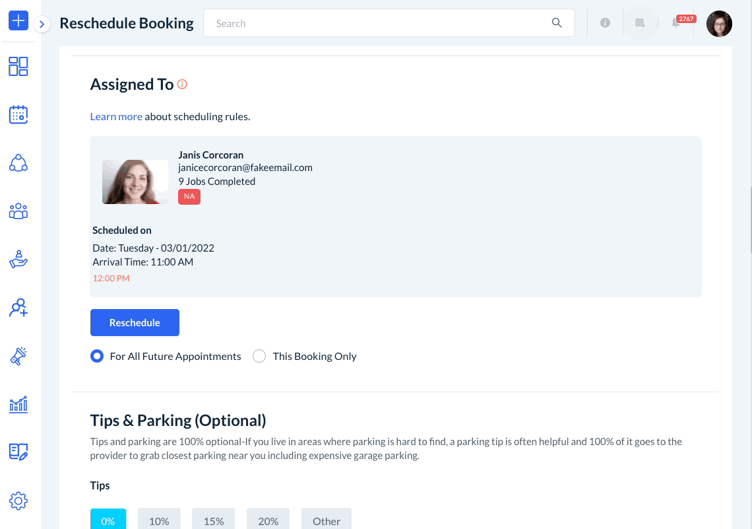Click the janicecorcoran@fakeemail.com email text
This screenshot has height=529, width=752.
pos(245,168)
